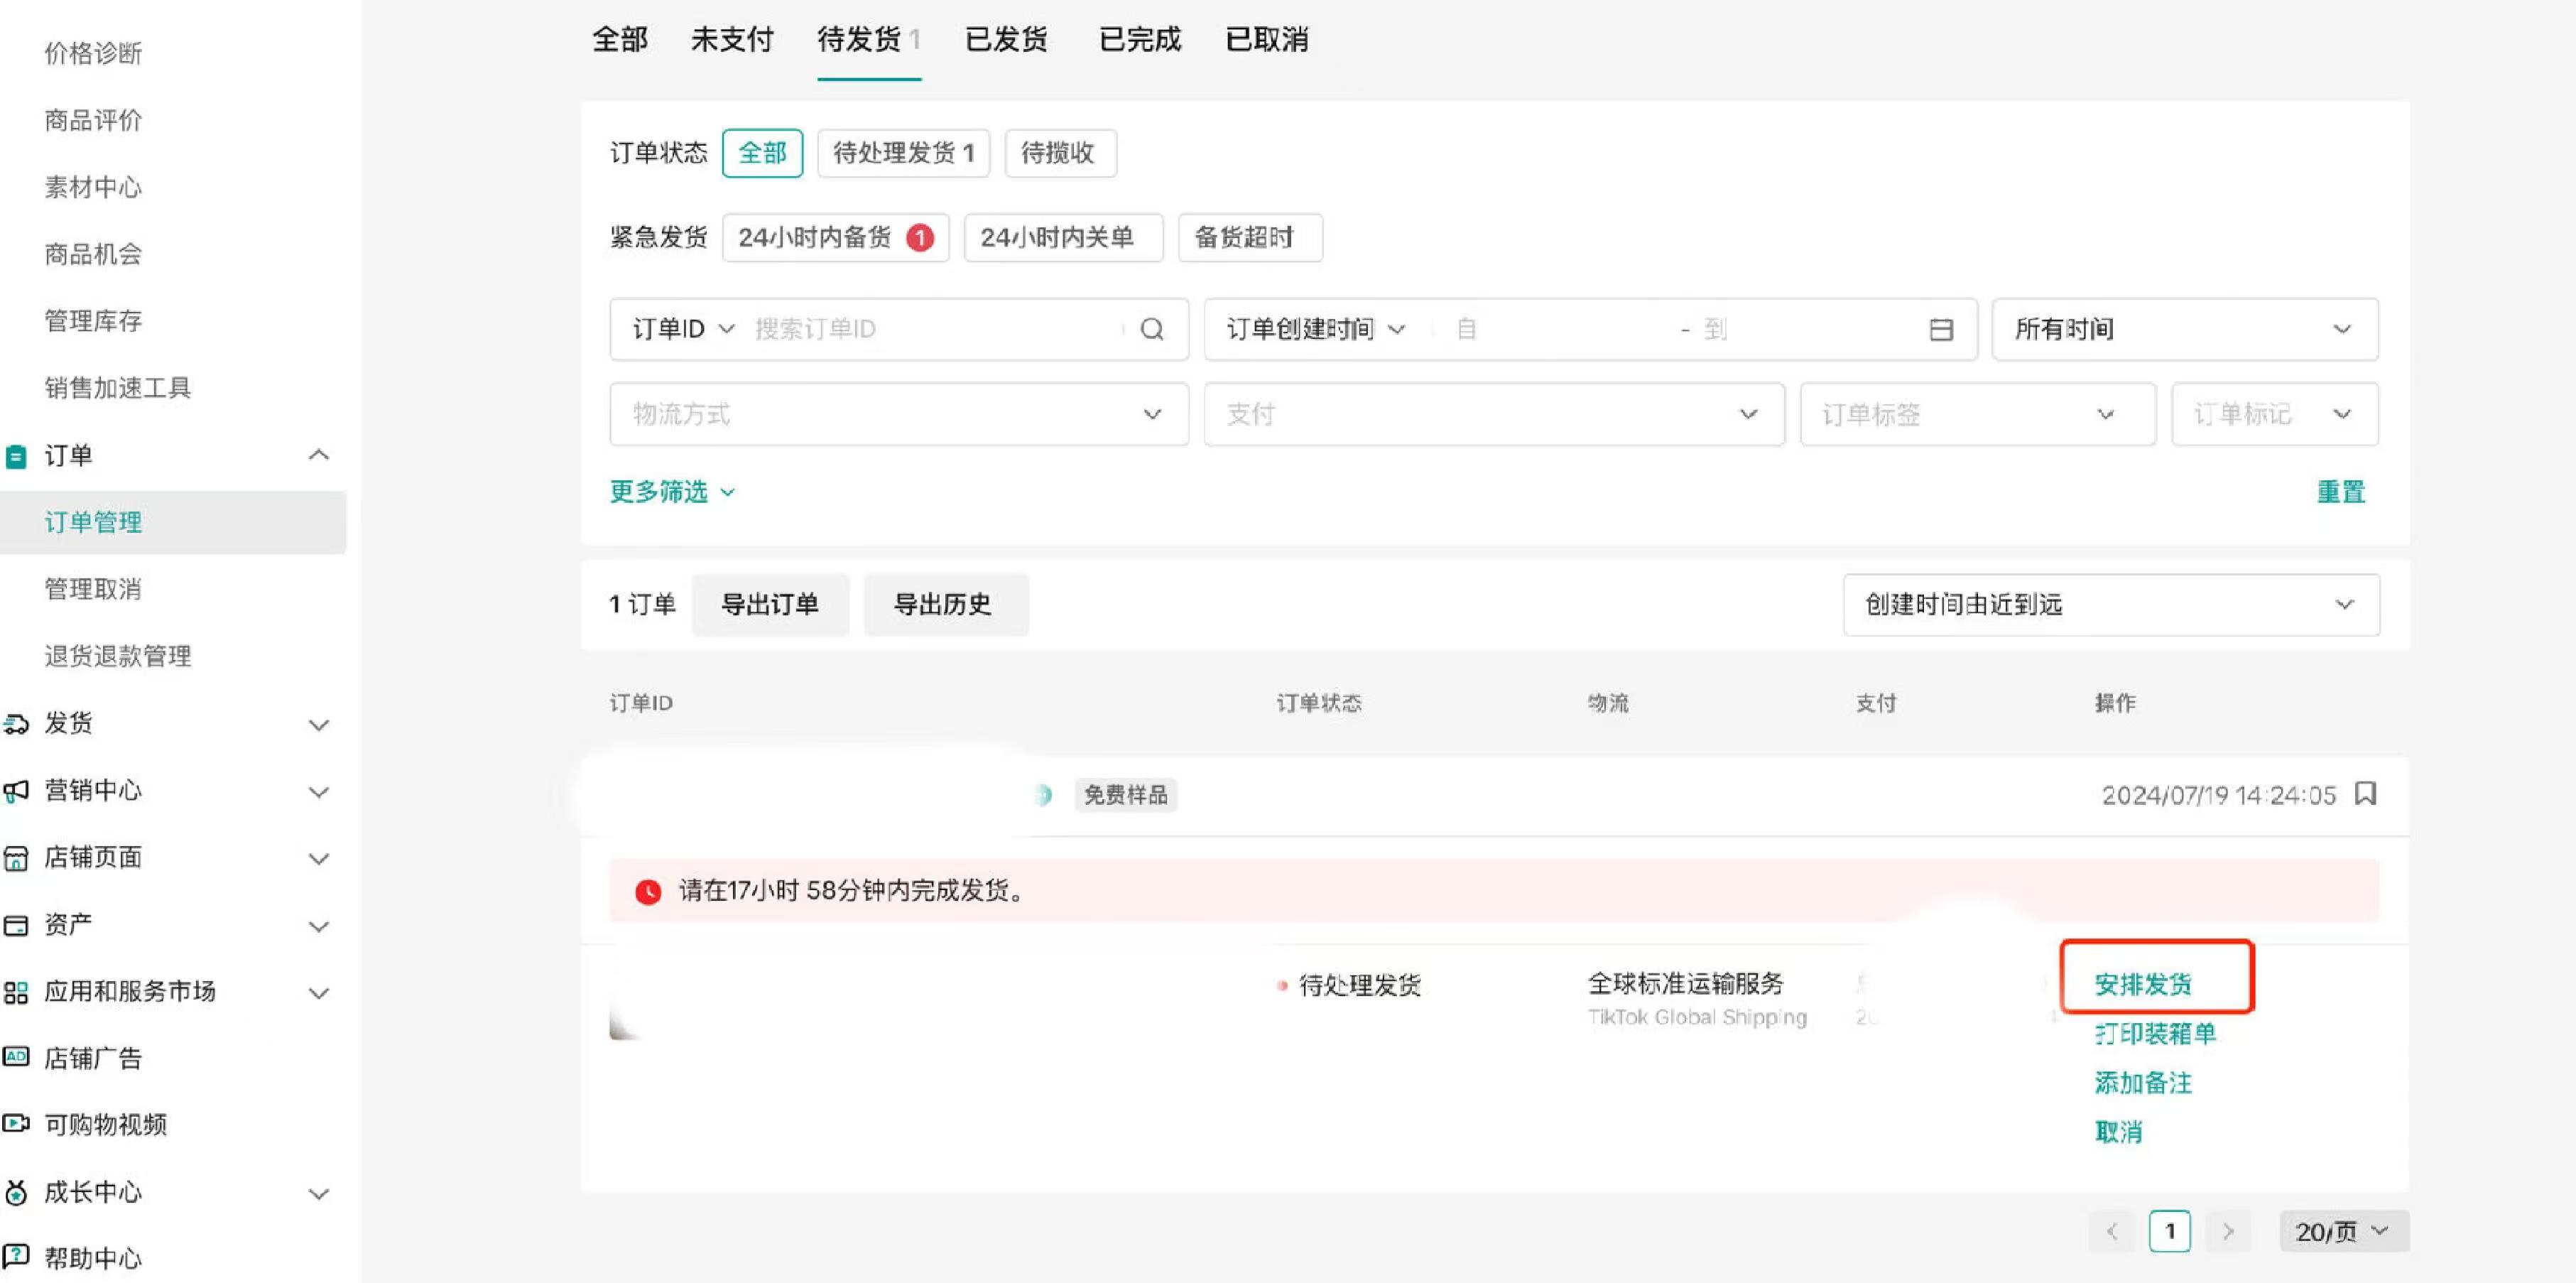Click the 店铺页面 storefront icon
Screen dimensions: 2576x1283
16,858
